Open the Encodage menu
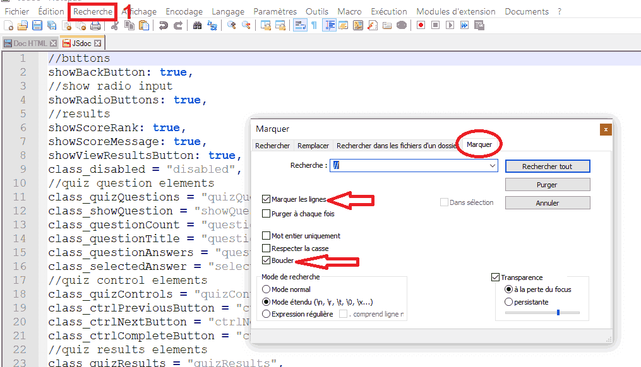Image resolution: width=641 pixels, height=367 pixels. pos(184,11)
